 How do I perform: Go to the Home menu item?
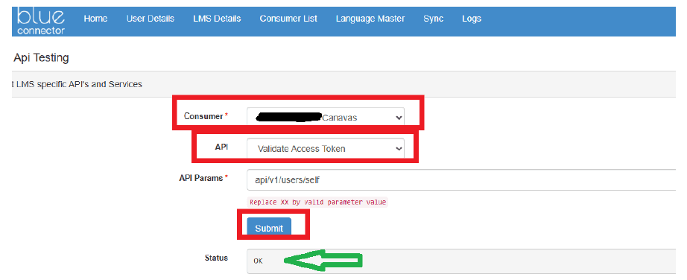click(x=95, y=19)
